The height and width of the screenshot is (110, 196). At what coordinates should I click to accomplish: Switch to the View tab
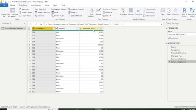tap(47, 5)
